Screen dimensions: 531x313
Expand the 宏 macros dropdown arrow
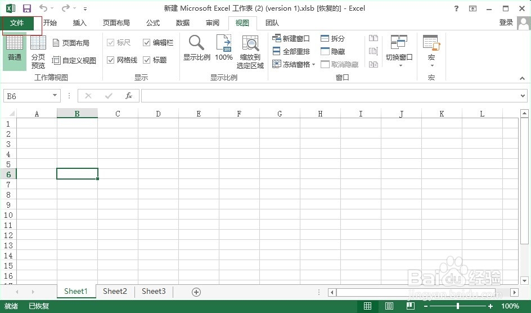pos(432,65)
